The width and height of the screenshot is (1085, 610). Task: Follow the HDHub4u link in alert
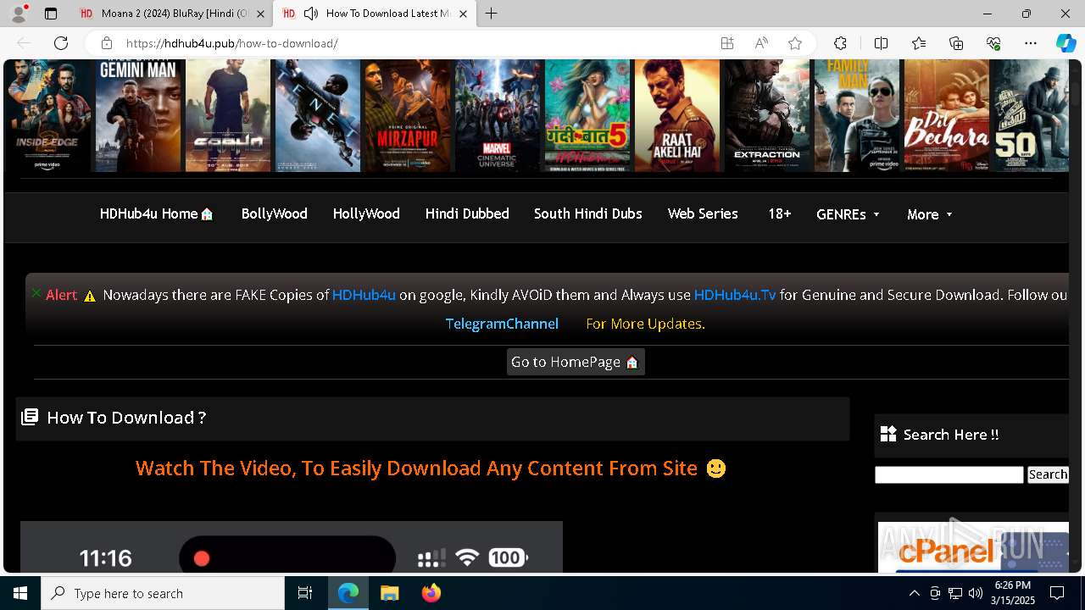pyautogui.click(x=364, y=295)
